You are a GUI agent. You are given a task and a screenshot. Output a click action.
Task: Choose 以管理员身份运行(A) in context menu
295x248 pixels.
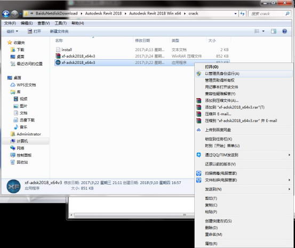click(x=244, y=74)
